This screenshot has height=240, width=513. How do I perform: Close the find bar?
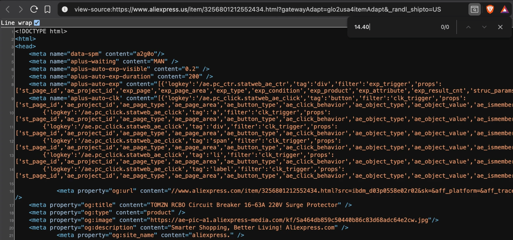tap(500, 27)
